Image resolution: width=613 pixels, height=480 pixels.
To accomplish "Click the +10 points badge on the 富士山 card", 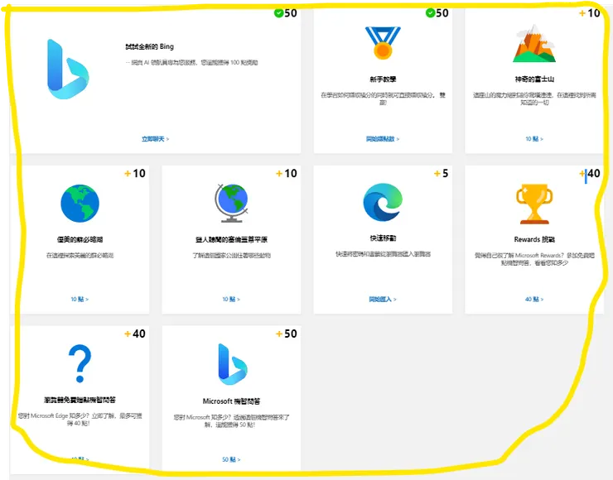I will point(589,13).
